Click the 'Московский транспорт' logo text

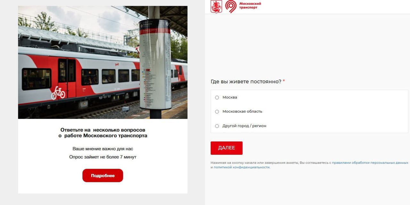(250, 6)
